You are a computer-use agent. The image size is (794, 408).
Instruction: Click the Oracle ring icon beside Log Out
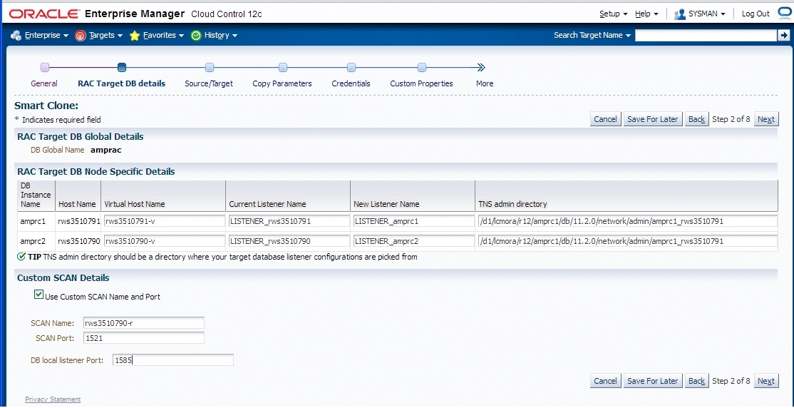[785, 13]
